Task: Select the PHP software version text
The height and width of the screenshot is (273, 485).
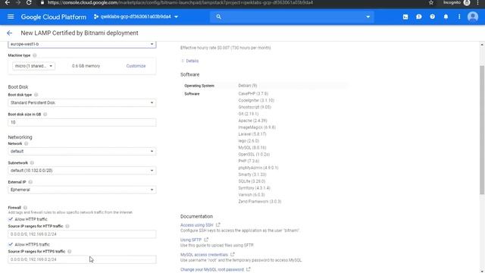Action: pos(249,161)
